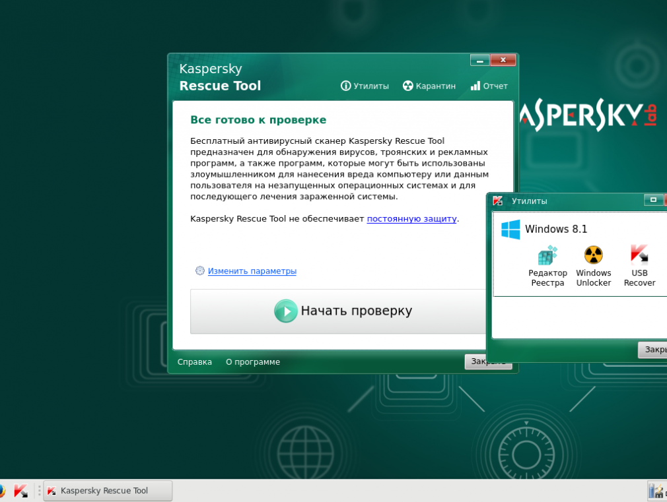Launch Редактор Реестра registry editor

[x=547, y=266]
